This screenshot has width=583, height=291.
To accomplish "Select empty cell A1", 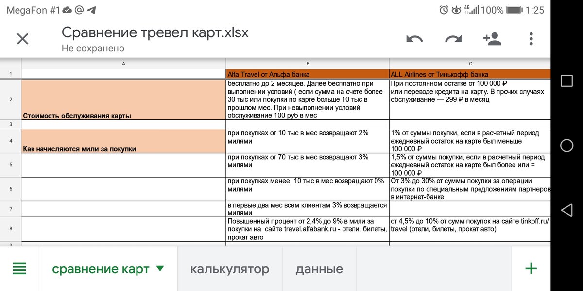I will [123, 74].
